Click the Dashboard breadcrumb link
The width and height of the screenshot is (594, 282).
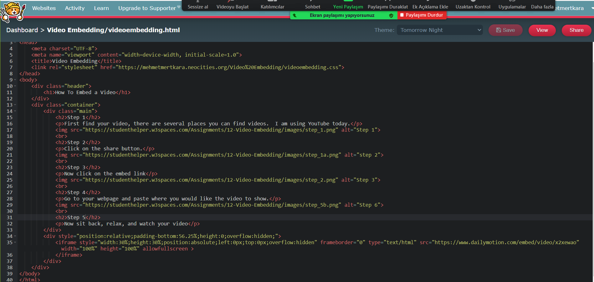22,30
